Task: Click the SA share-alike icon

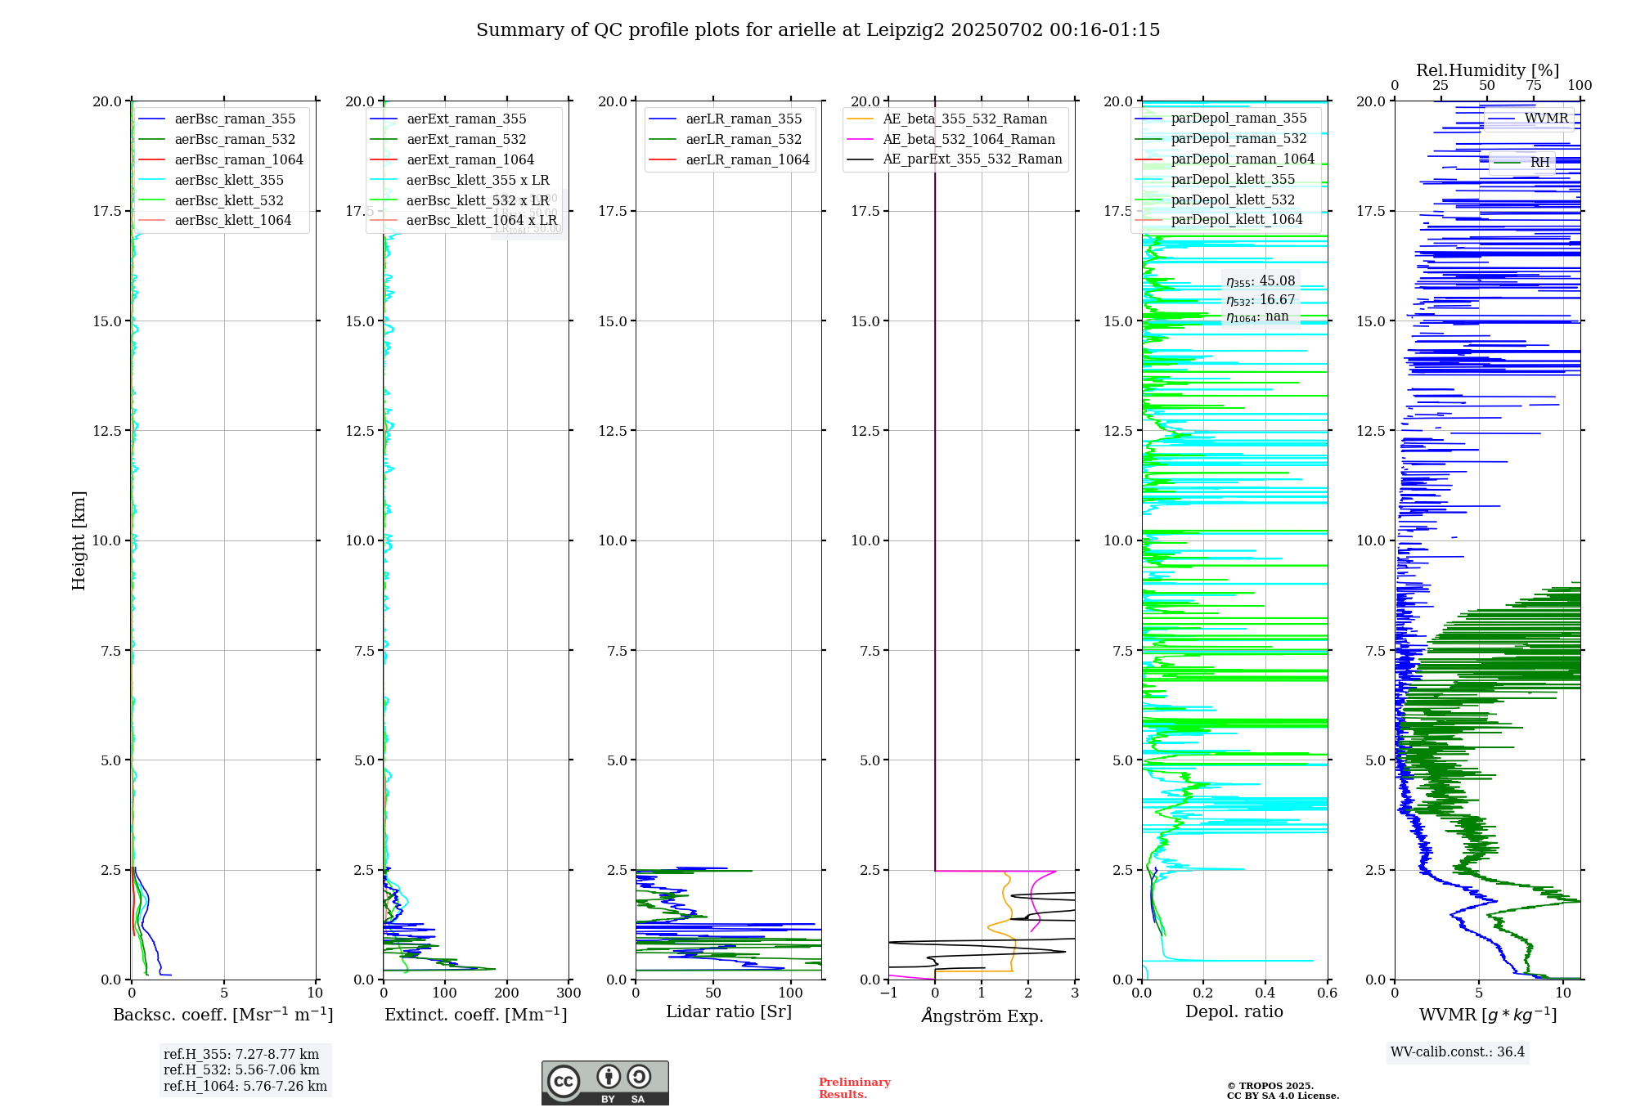Action: (x=638, y=1076)
